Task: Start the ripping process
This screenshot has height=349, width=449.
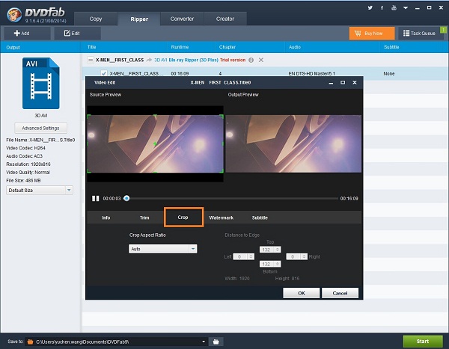Action: coord(423,341)
